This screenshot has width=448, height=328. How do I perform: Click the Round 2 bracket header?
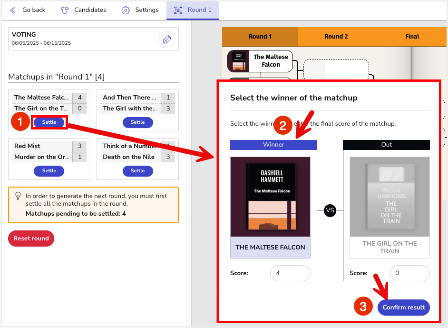click(336, 37)
